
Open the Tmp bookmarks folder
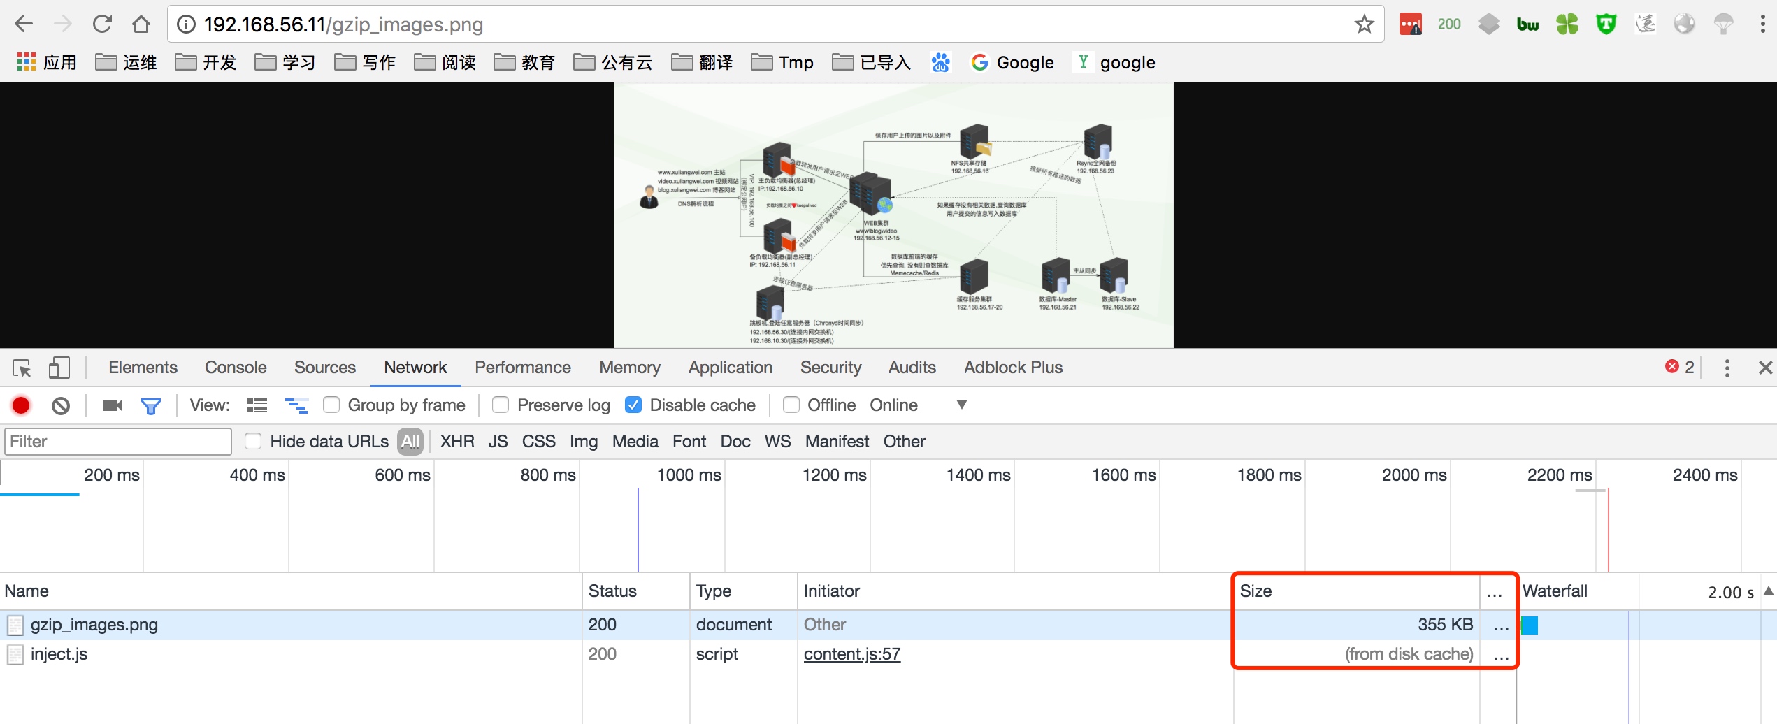pyautogui.click(x=782, y=63)
